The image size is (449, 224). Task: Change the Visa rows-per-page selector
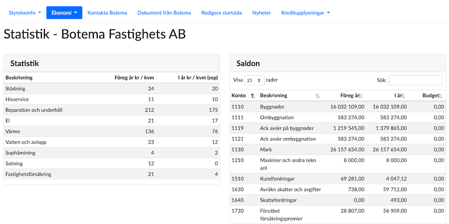click(254, 80)
